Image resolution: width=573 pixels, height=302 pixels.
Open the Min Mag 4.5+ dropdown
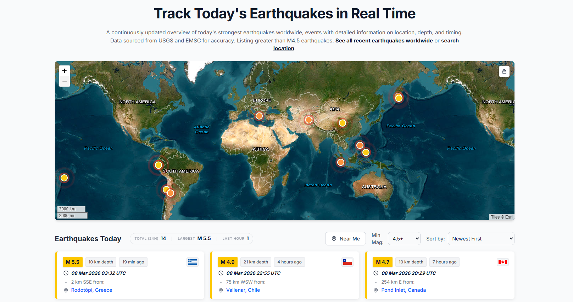click(x=404, y=239)
